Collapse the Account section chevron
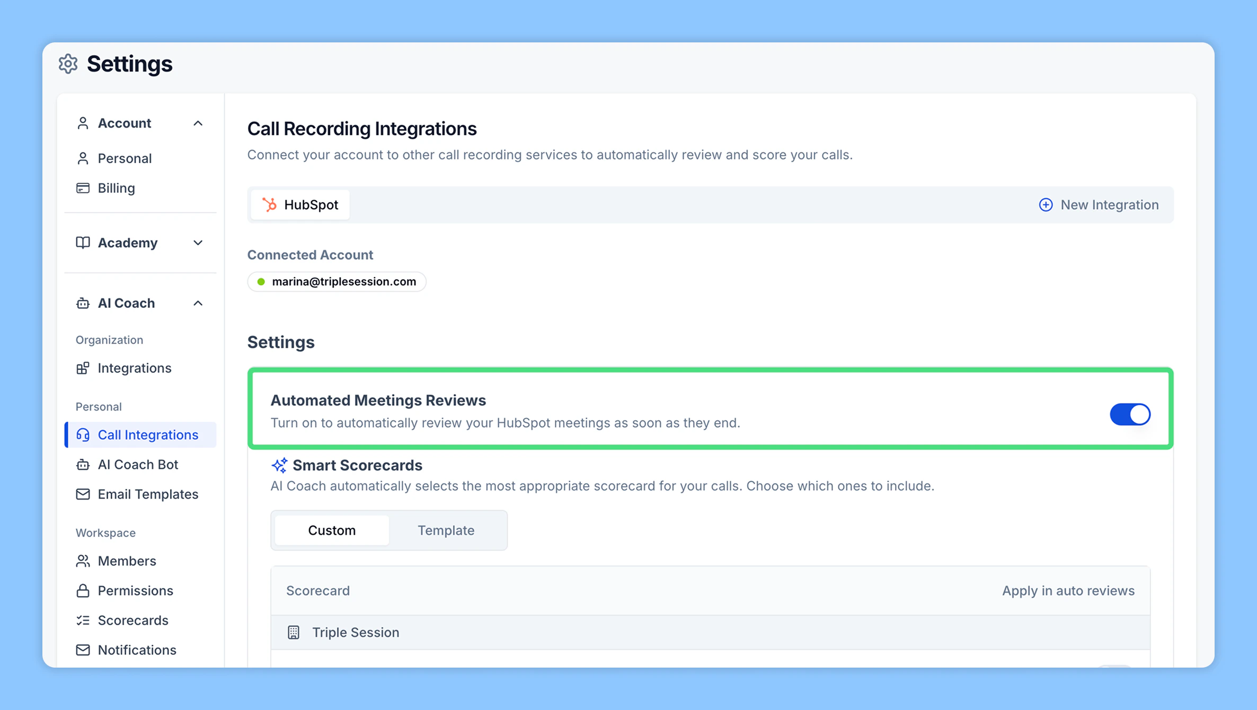 click(198, 123)
